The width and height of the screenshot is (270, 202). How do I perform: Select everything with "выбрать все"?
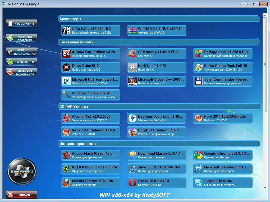tap(21, 62)
